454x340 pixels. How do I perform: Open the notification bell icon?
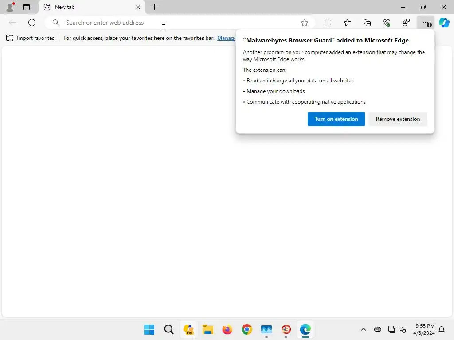pos(442,329)
